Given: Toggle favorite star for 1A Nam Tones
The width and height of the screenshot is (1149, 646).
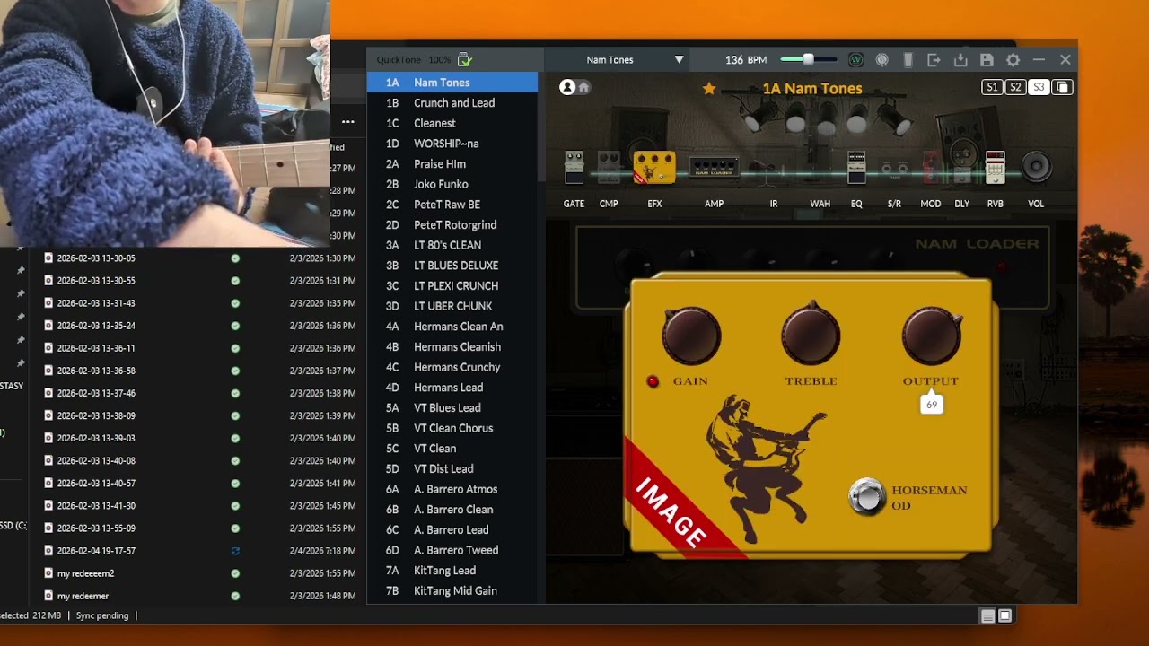Looking at the screenshot, I should pyautogui.click(x=709, y=88).
